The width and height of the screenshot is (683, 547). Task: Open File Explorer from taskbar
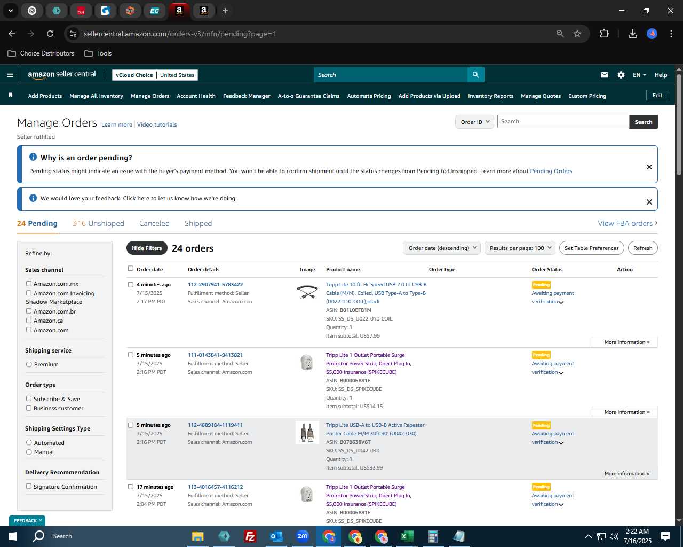click(198, 536)
